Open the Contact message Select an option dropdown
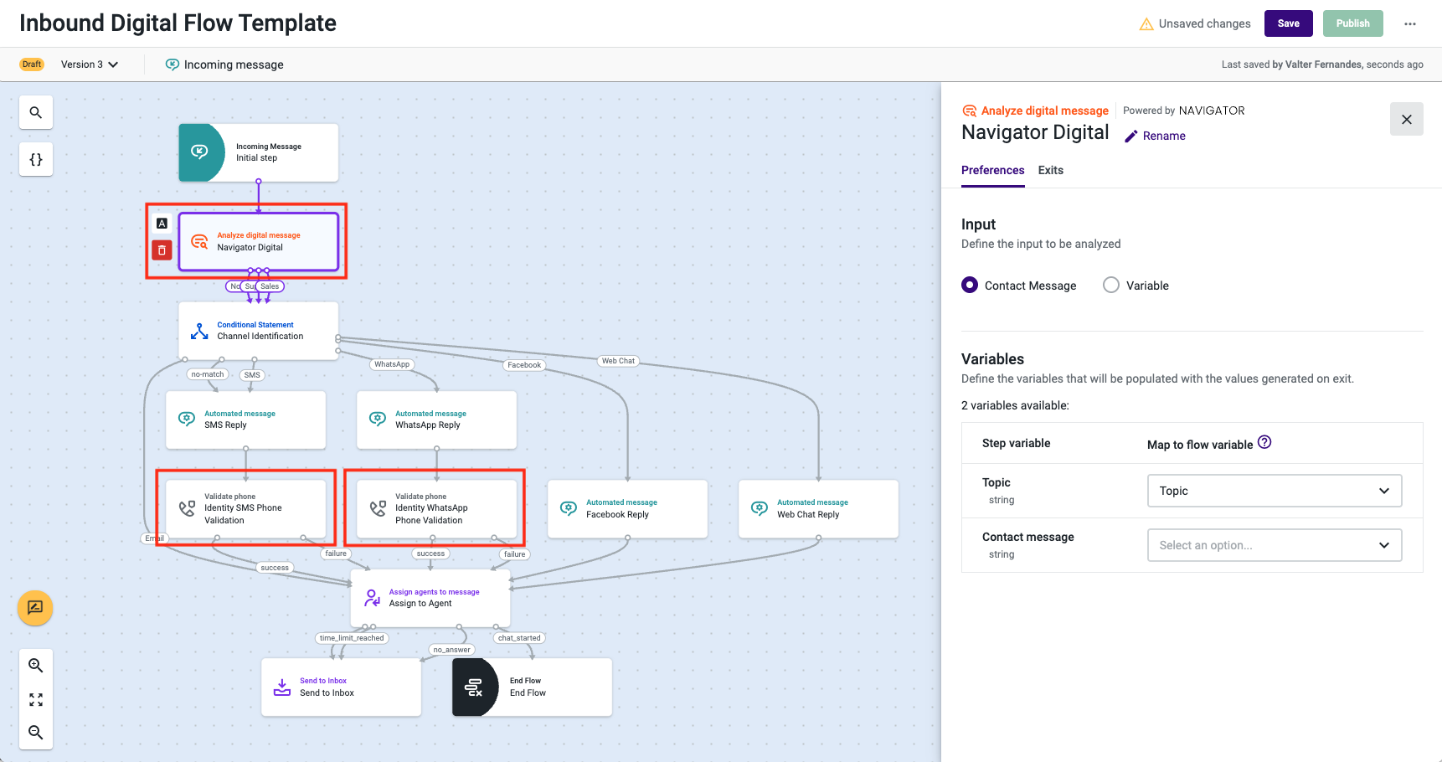Viewport: 1442px width, 762px height. click(1275, 545)
